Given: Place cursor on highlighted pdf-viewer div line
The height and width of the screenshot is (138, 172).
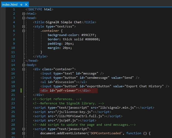Looking at the screenshot, I should click(68, 91).
